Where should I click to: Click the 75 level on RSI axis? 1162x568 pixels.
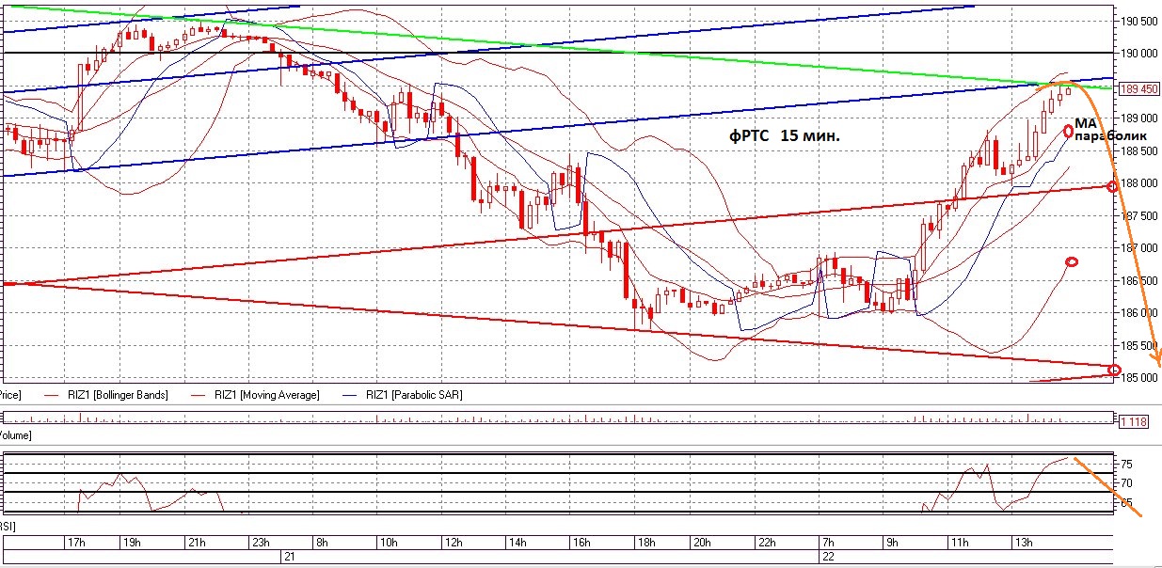[x=1126, y=465]
